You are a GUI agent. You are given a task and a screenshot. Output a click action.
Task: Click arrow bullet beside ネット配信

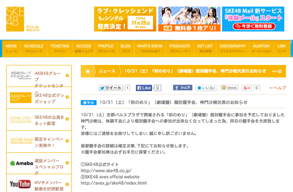(67, 119)
